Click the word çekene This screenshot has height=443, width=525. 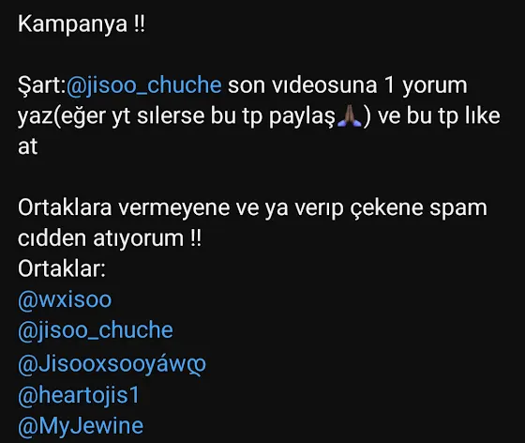point(387,208)
